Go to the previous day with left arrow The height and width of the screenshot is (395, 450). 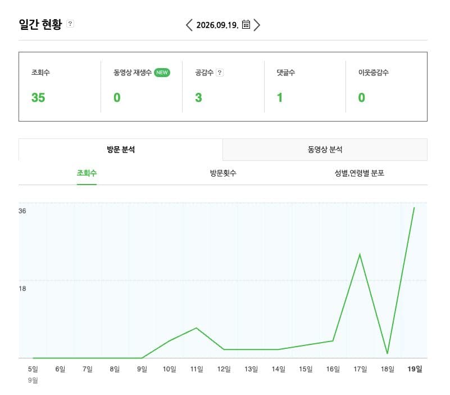pyautogui.click(x=189, y=25)
